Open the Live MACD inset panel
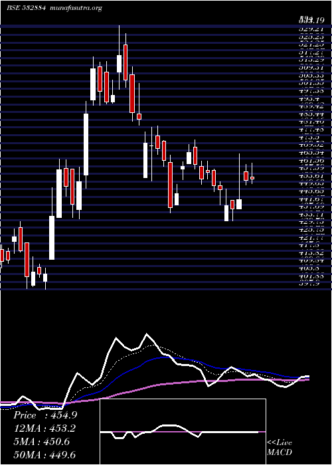 (x=183, y=432)
